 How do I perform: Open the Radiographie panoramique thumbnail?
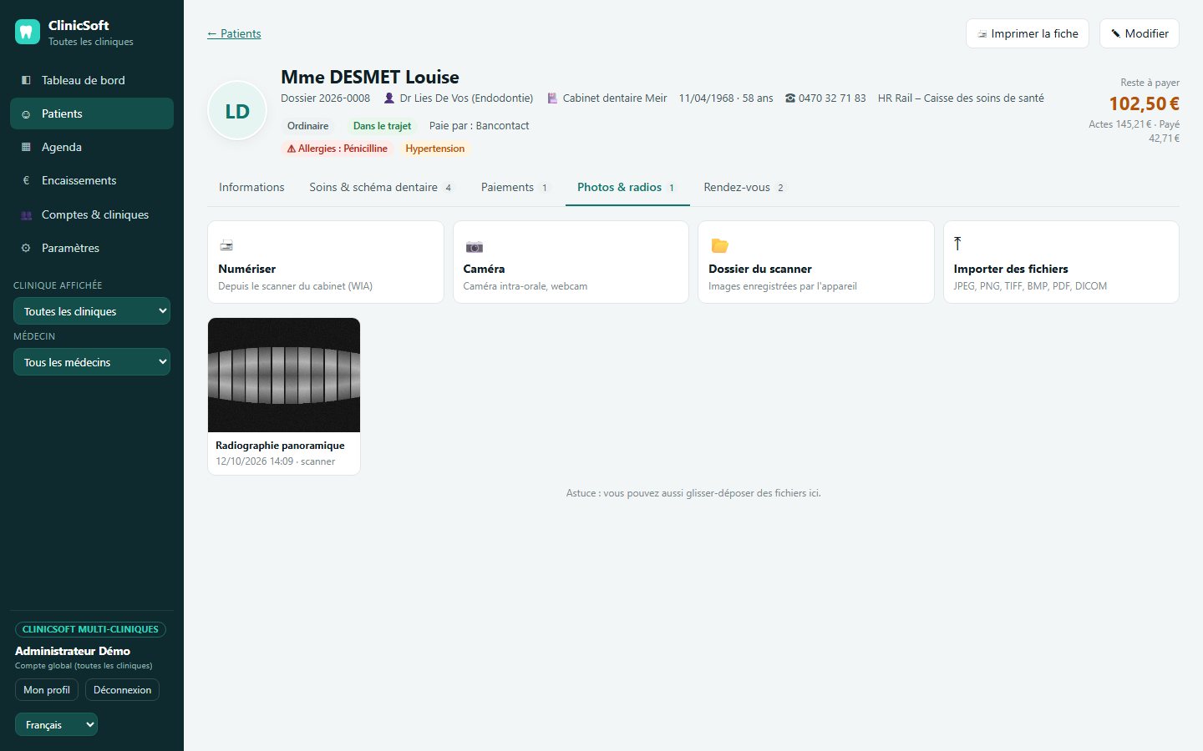(x=284, y=396)
